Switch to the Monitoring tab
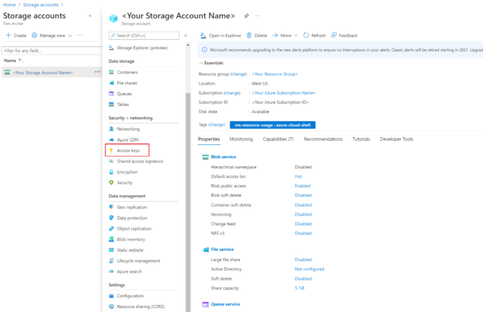The width and height of the screenshot is (483, 312). [241, 139]
